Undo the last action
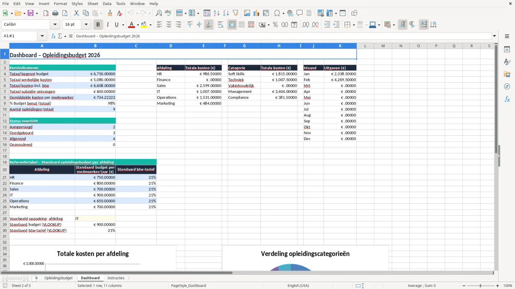The image size is (515, 289). [131, 13]
